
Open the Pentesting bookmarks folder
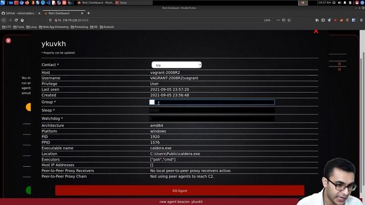tap(79, 27)
